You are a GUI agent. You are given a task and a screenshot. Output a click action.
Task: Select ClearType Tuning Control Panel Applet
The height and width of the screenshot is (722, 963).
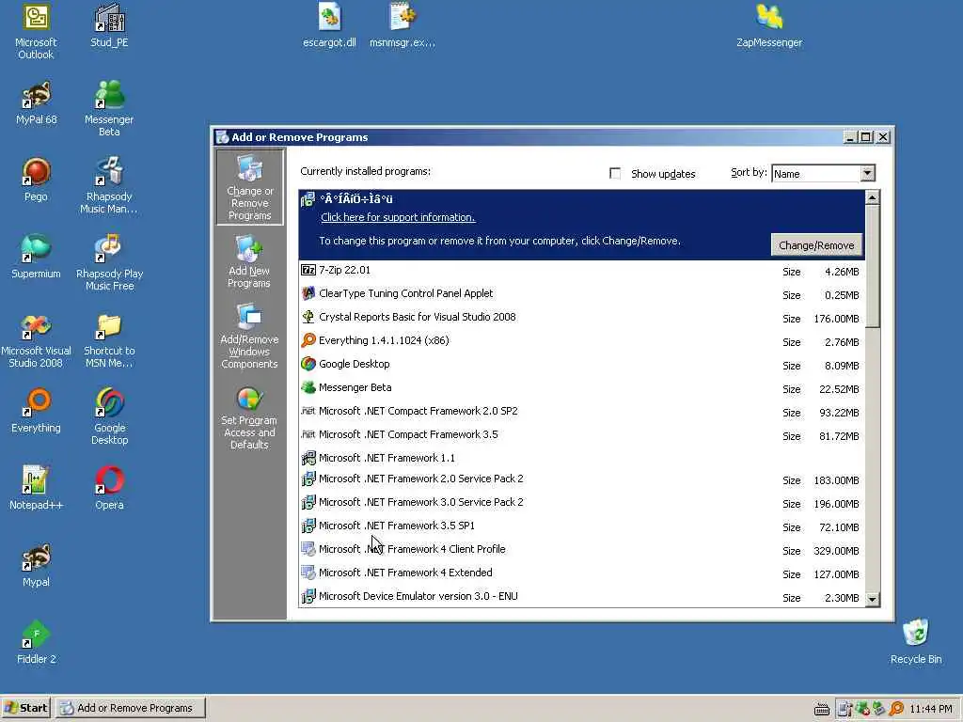point(581,294)
